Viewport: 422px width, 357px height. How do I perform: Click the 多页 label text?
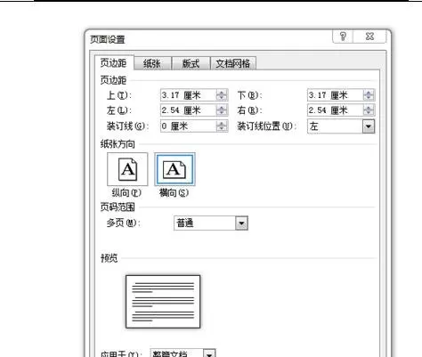[x=123, y=223]
